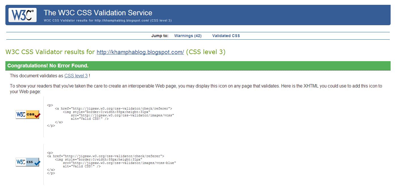Click the green results heading text
The width and height of the screenshot is (396, 188).
pyautogui.click(x=115, y=52)
